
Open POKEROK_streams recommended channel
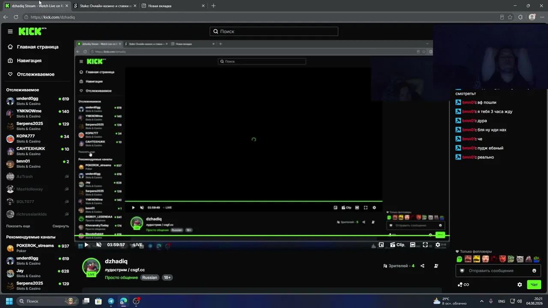38,248
